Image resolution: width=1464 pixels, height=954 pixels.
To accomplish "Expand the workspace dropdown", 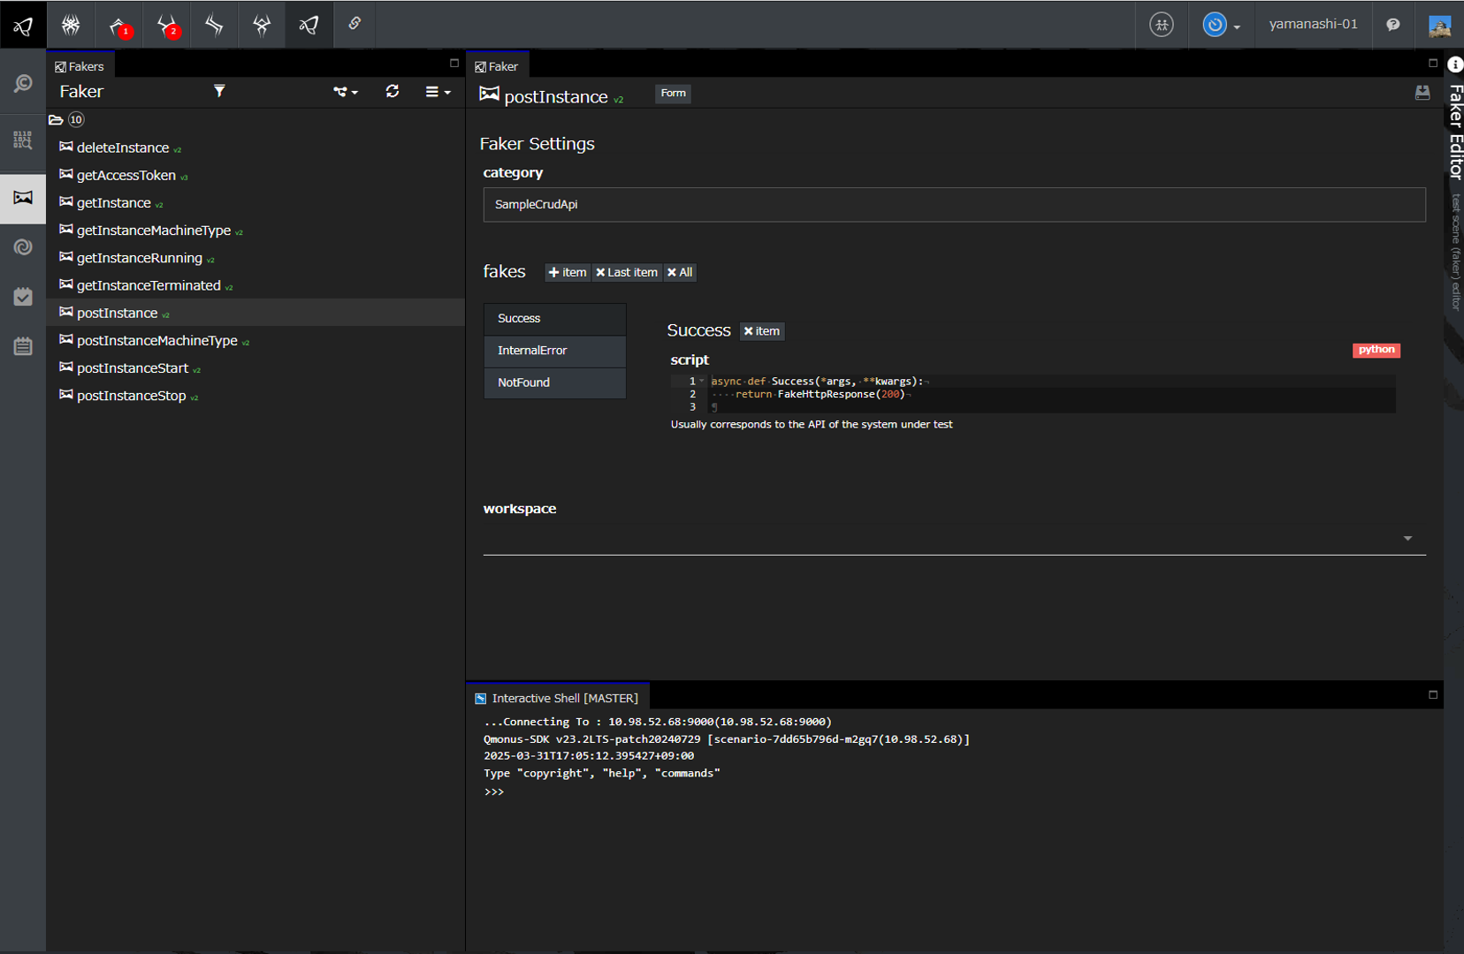I will 1407,538.
